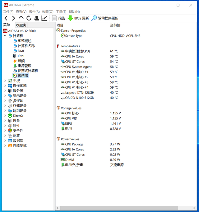Select 系统概述 in the tree

(25, 41)
